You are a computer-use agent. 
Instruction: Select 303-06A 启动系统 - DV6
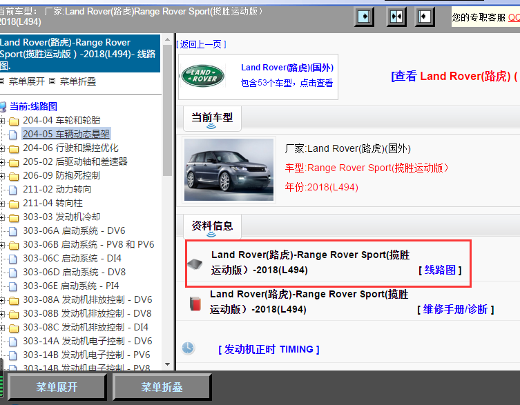(x=74, y=230)
